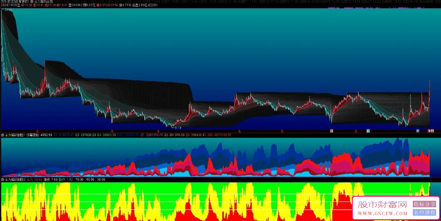
Task: Click the 浮筹变动 value in the sub-chart header
Action: 46,134
